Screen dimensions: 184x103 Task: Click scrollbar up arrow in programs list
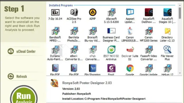pos(180,5)
